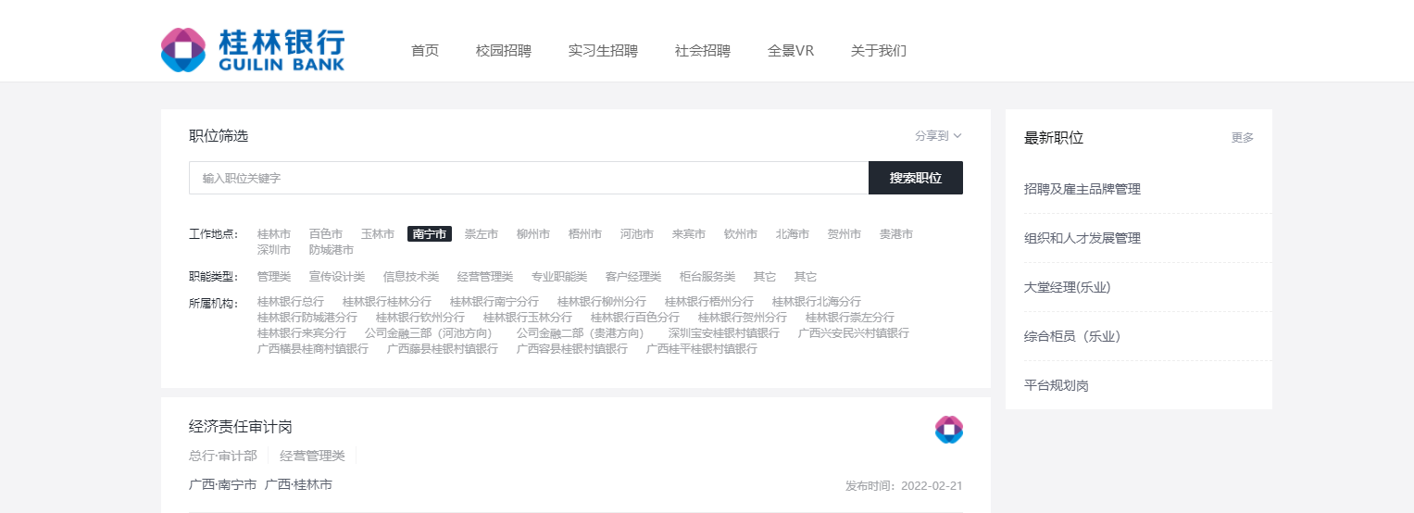Filter by 广西横县桂商村镇银行
Screen dimensions: 1414x513
pyautogui.click(x=313, y=349)
